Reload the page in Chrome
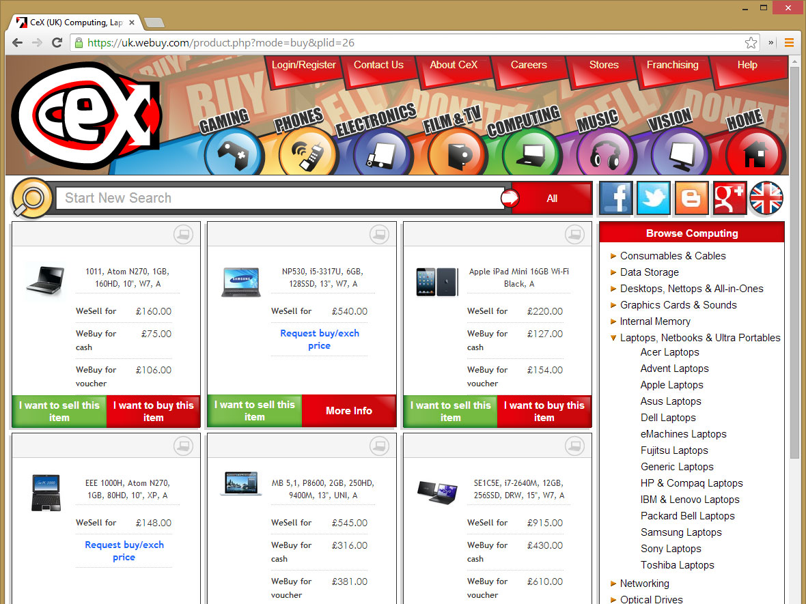 57,42
